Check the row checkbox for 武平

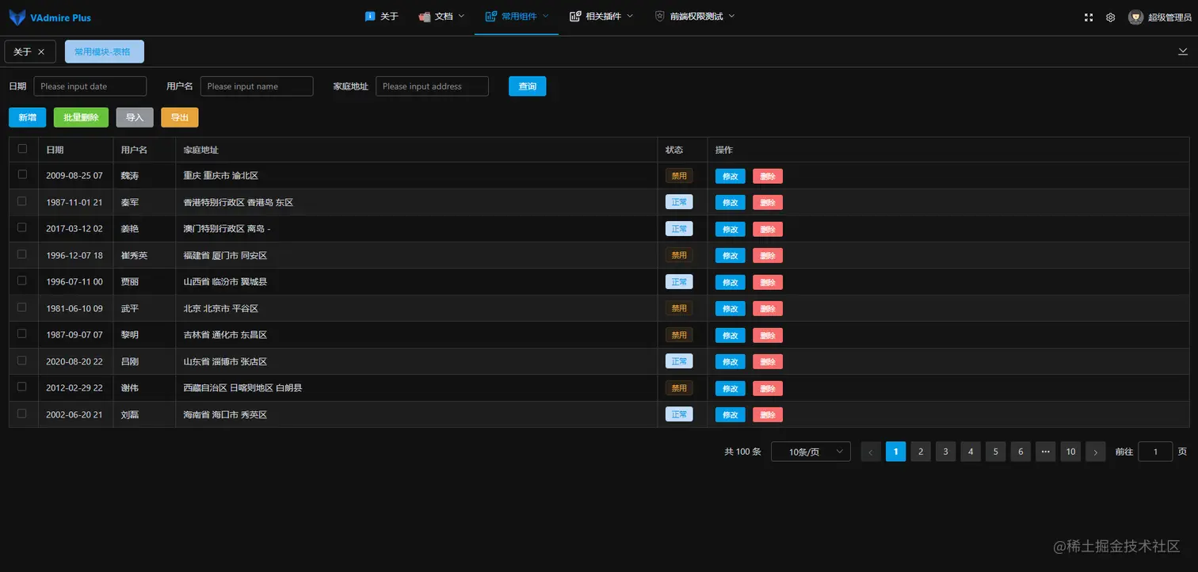22,307
